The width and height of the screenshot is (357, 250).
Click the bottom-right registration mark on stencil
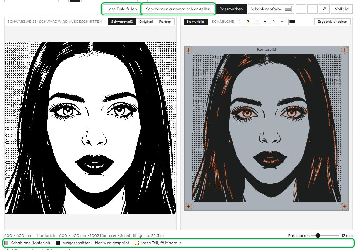pyautogui.click(x=345, y=207)
